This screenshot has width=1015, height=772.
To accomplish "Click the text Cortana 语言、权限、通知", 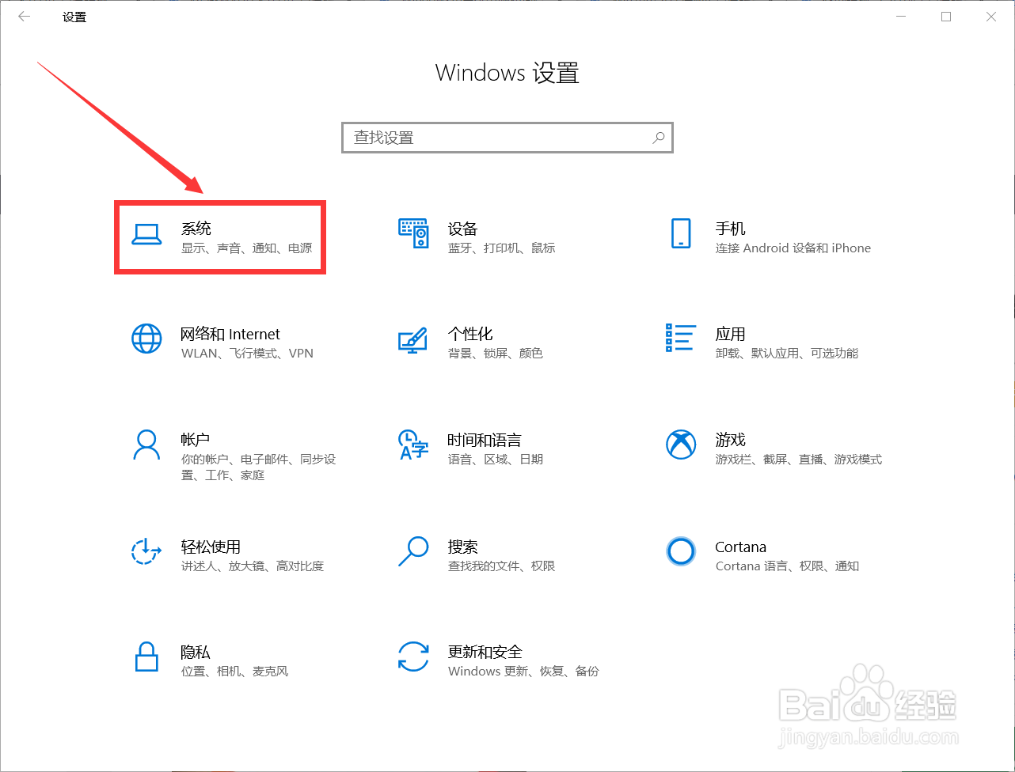I will (787, 566).
